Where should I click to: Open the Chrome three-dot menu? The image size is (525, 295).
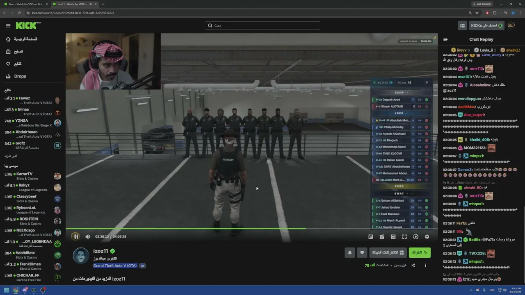[520, 13]
